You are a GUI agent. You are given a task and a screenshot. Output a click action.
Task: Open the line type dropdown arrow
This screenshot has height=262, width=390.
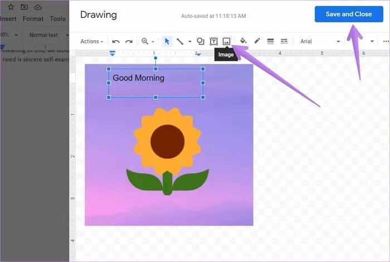pos(190,41)
